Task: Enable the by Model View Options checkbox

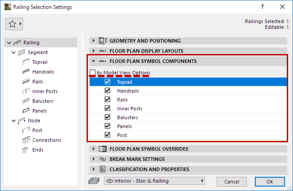Action: point(92,73)
